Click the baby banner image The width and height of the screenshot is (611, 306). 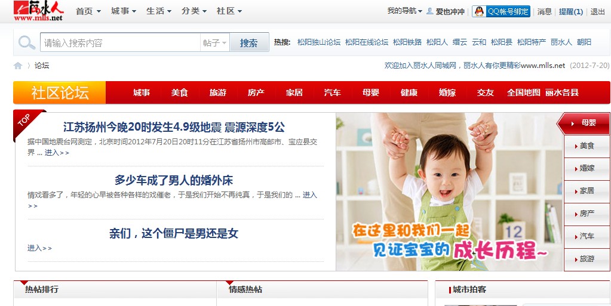449,191
